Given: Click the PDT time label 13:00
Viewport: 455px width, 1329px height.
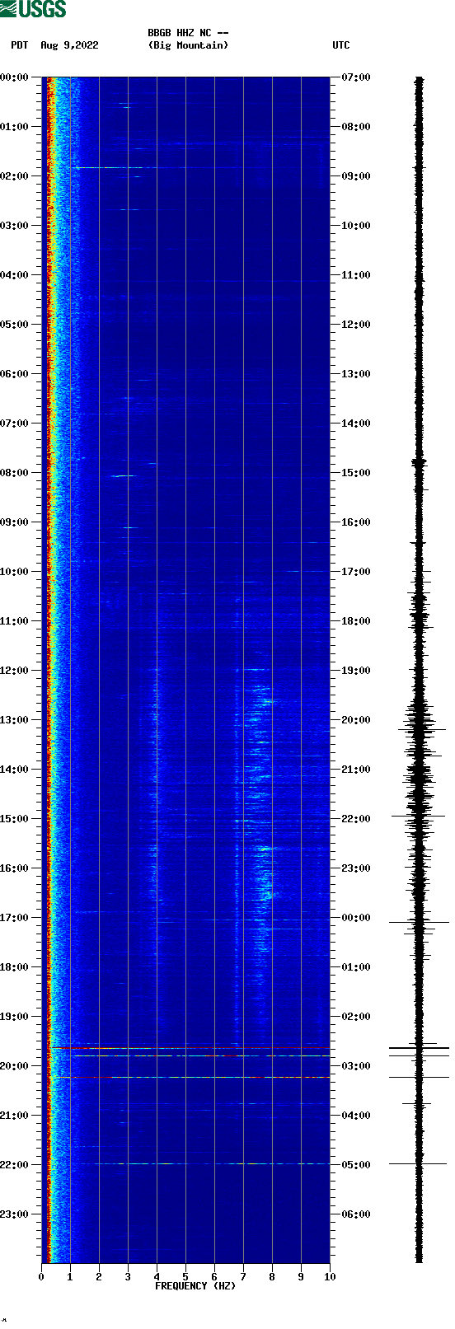Looking at the screenshot, I should point(15,720).
